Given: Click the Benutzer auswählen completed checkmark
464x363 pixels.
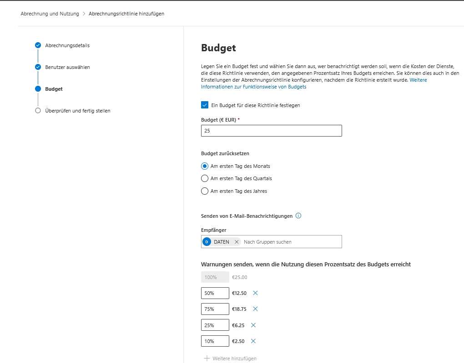Looking at the screenshot, I should pos(38,67).
